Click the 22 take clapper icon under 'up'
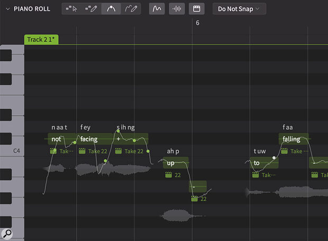Screen dimensions: 328x241 (x=168, y=175)
